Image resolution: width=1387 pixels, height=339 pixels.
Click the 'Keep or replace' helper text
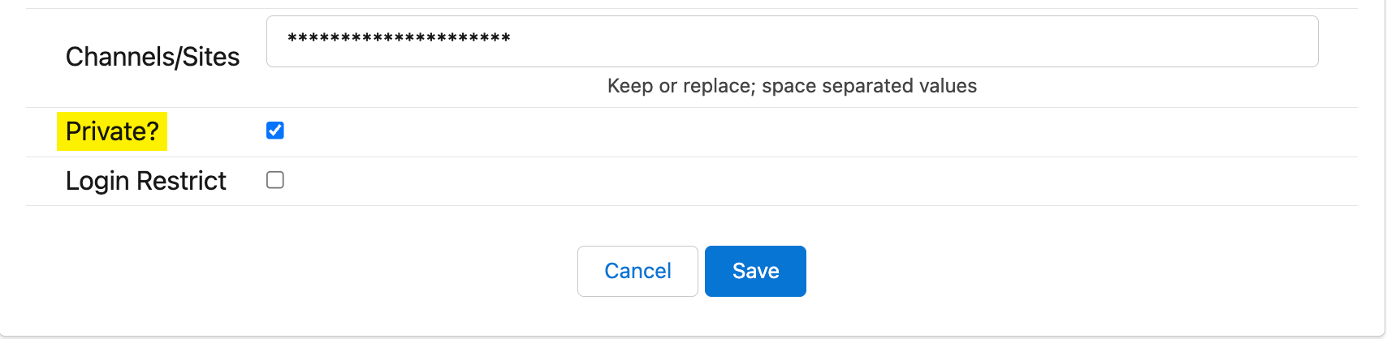pos(792,86)
